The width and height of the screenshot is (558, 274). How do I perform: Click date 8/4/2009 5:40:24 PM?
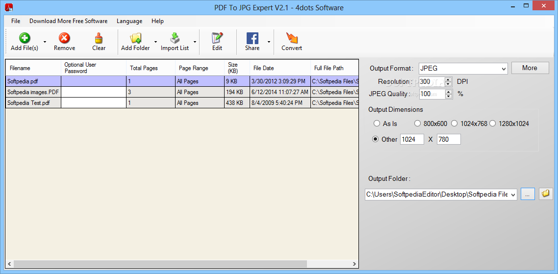pos(280,103)
